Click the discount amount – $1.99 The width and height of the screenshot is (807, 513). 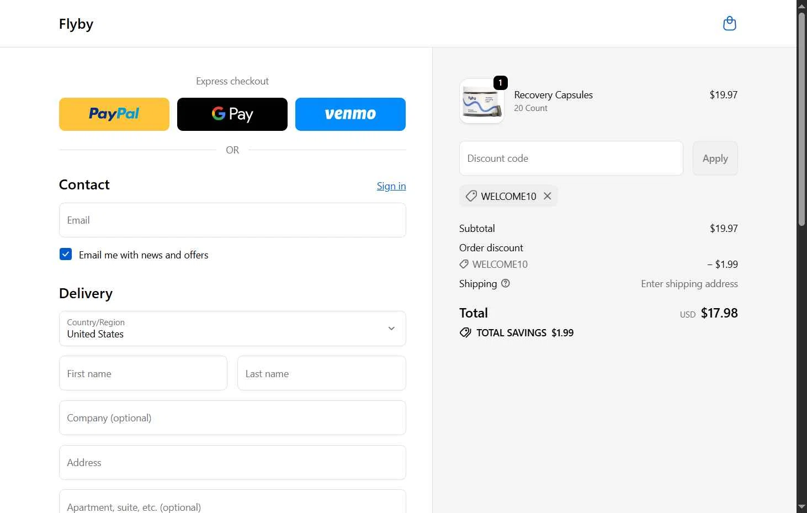pos(723,265)
